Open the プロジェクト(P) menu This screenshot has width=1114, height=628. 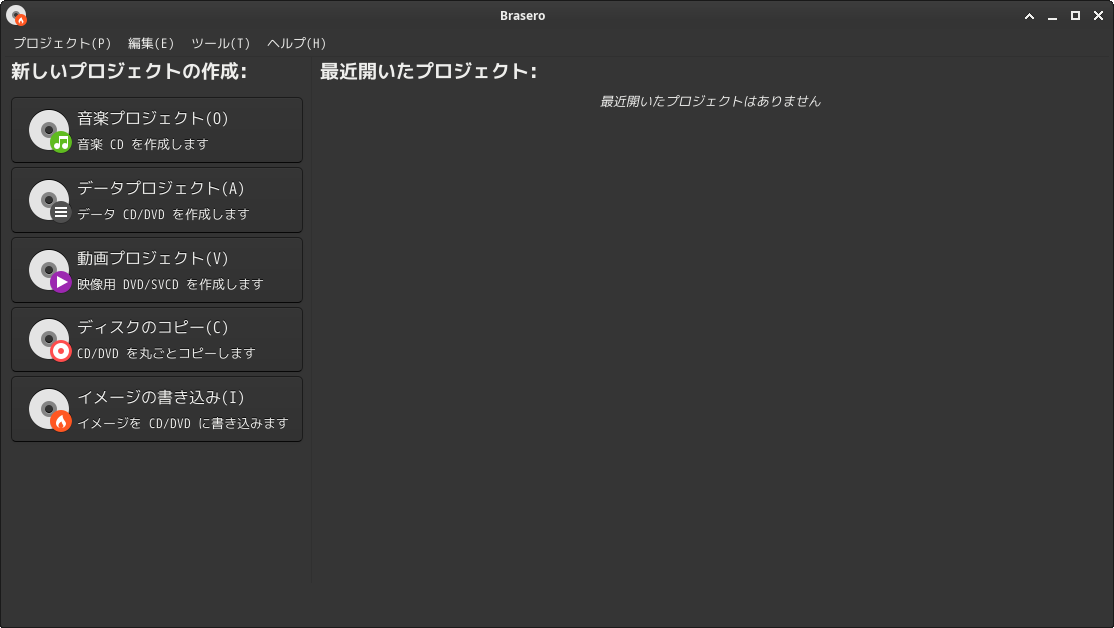tap(62, 43)
